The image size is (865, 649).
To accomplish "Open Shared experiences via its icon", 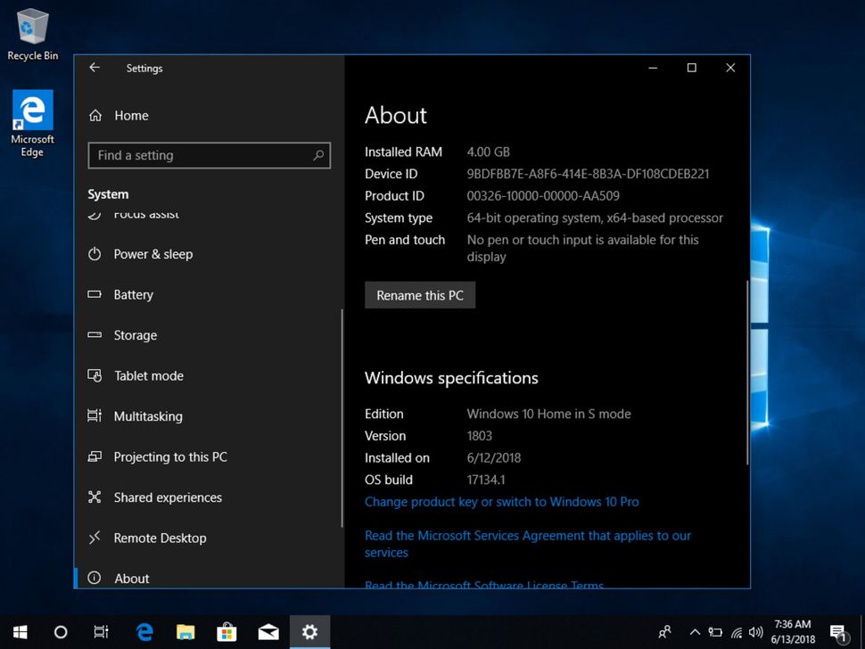I will tap(95, 497).
